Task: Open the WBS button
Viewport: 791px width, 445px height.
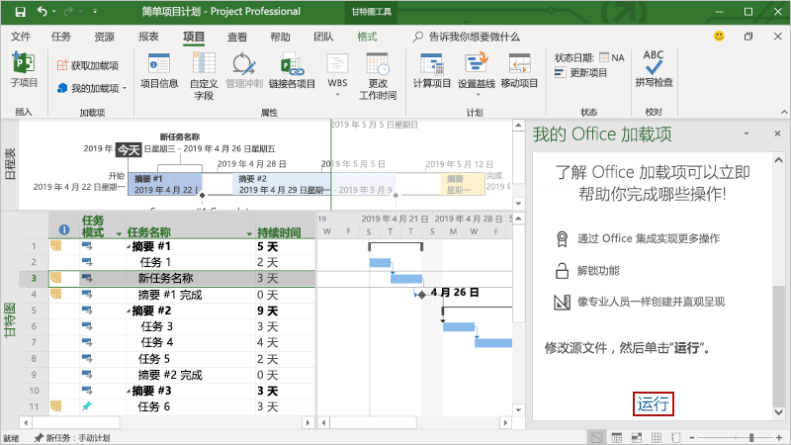Action: click(x=337, y=76)
